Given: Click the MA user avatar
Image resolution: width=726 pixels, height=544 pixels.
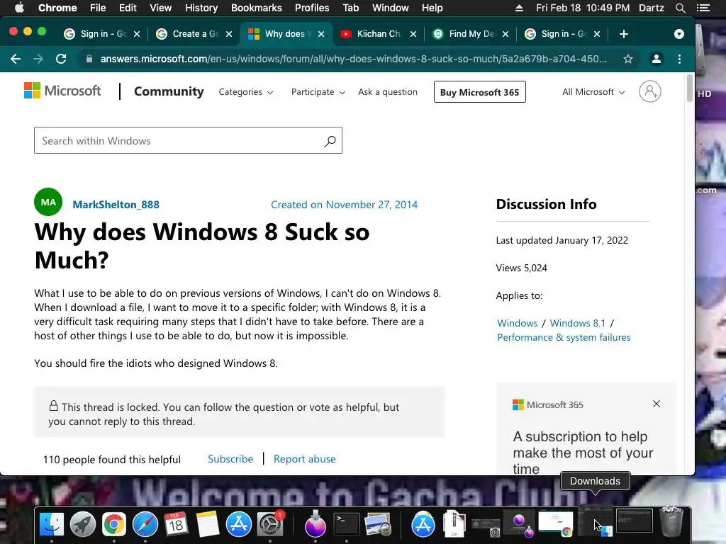Looking at the screenshot, I should click(48, 202).
